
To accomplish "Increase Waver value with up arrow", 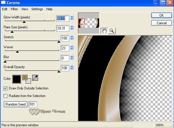I will [72, 47].
